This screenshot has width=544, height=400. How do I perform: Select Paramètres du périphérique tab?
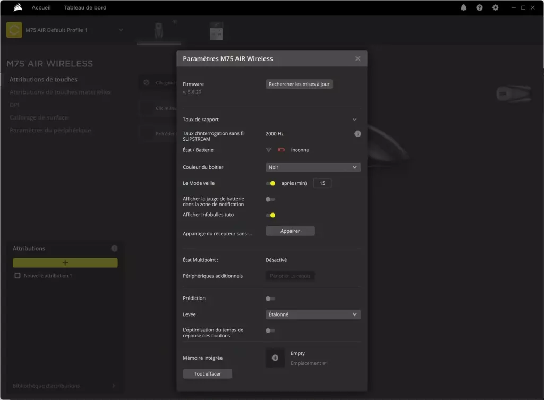click(50, 131)
